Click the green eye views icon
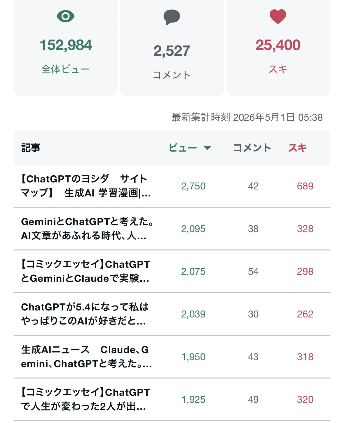 [66, 16]
